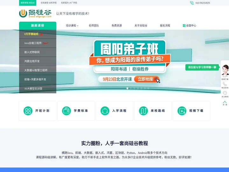
Task: Switch to the 在线课堂-谷粒学苑 top tab
Action: [48, 3]
